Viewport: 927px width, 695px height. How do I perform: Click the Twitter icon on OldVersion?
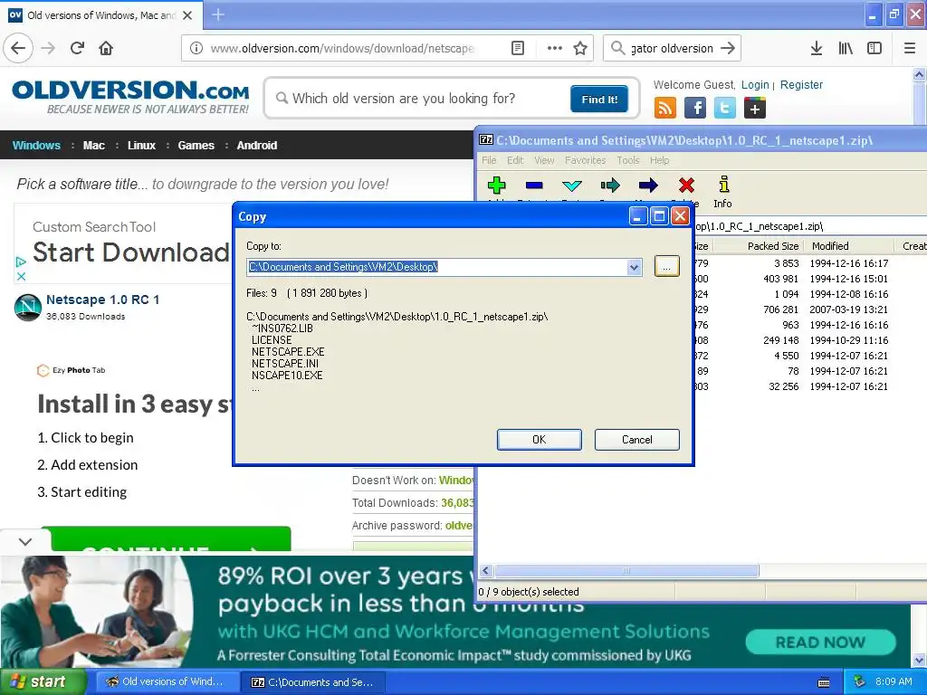(x=725, y=108)
